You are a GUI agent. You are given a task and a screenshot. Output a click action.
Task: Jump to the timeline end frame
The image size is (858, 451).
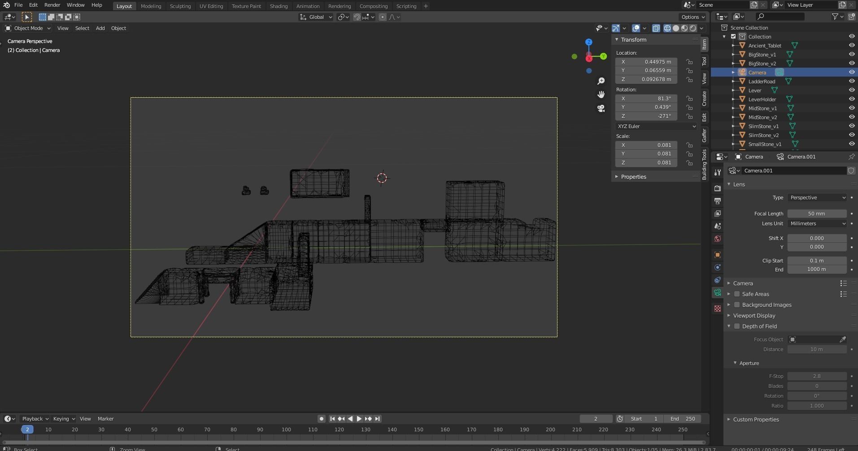(377, 419)
